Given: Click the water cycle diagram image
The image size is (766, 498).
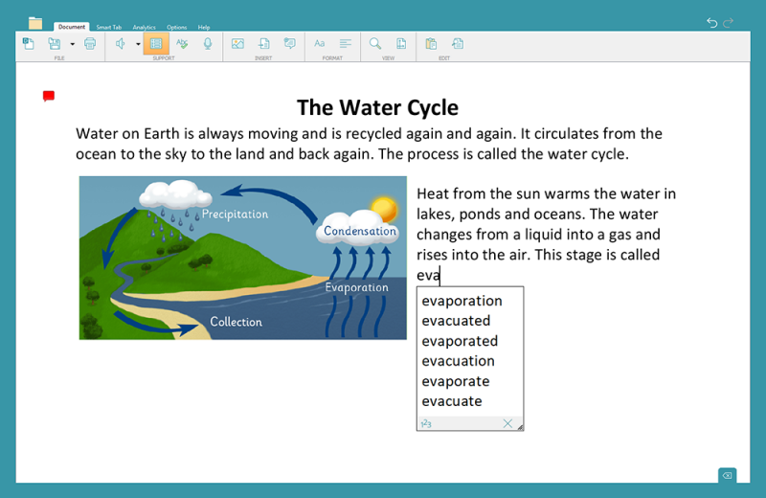Looking at the screenshot, I should pyautogui.click(x=242, y=258).
